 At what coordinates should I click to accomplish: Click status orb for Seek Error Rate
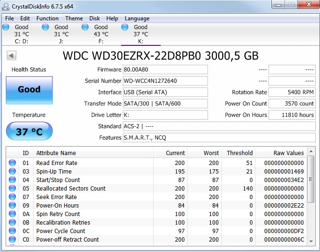12,197
